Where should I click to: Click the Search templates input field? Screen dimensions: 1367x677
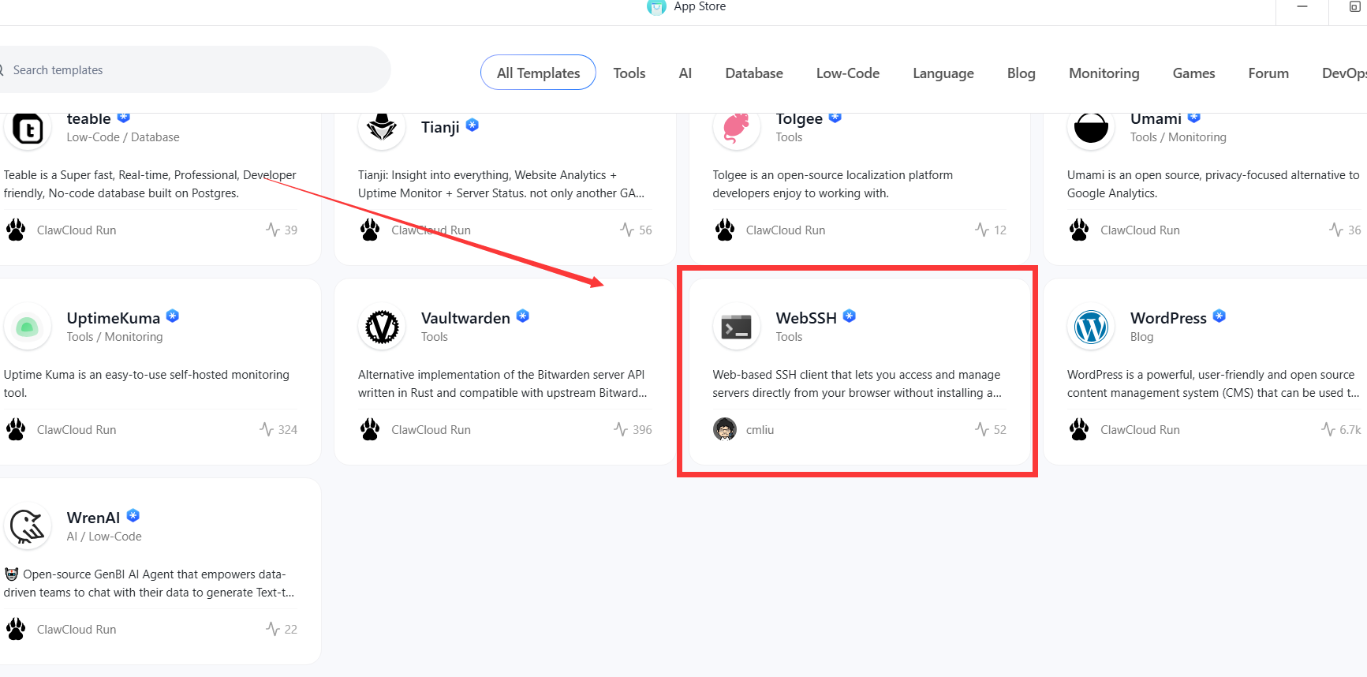point(189,70)
